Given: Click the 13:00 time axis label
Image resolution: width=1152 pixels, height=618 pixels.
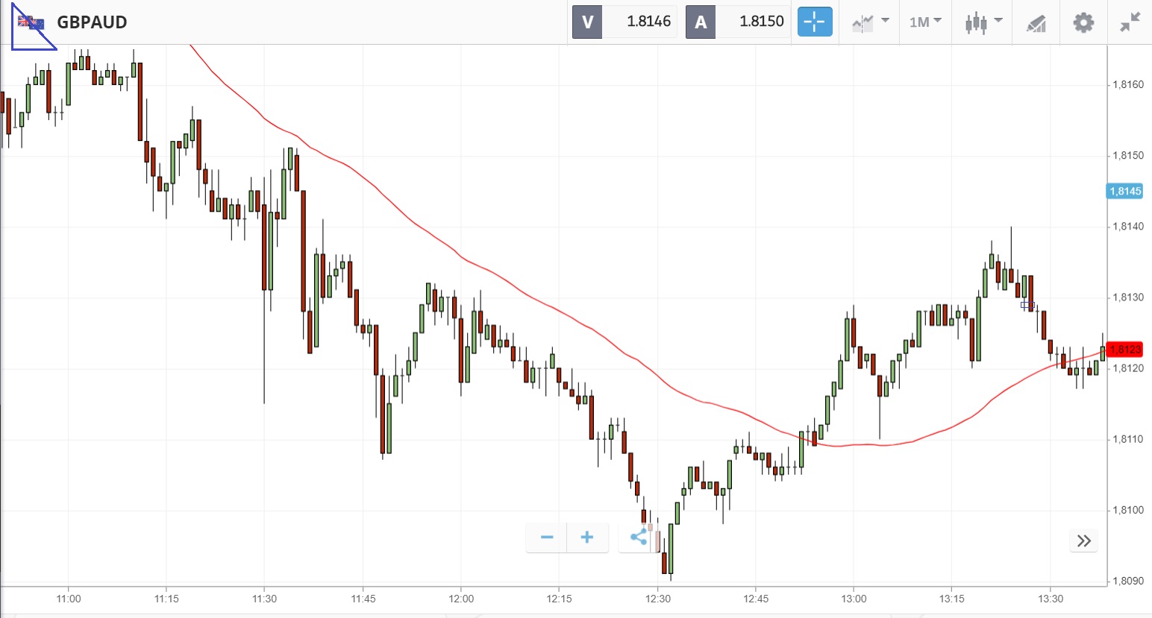Looking at the screenshot, I should click(854, 599).
